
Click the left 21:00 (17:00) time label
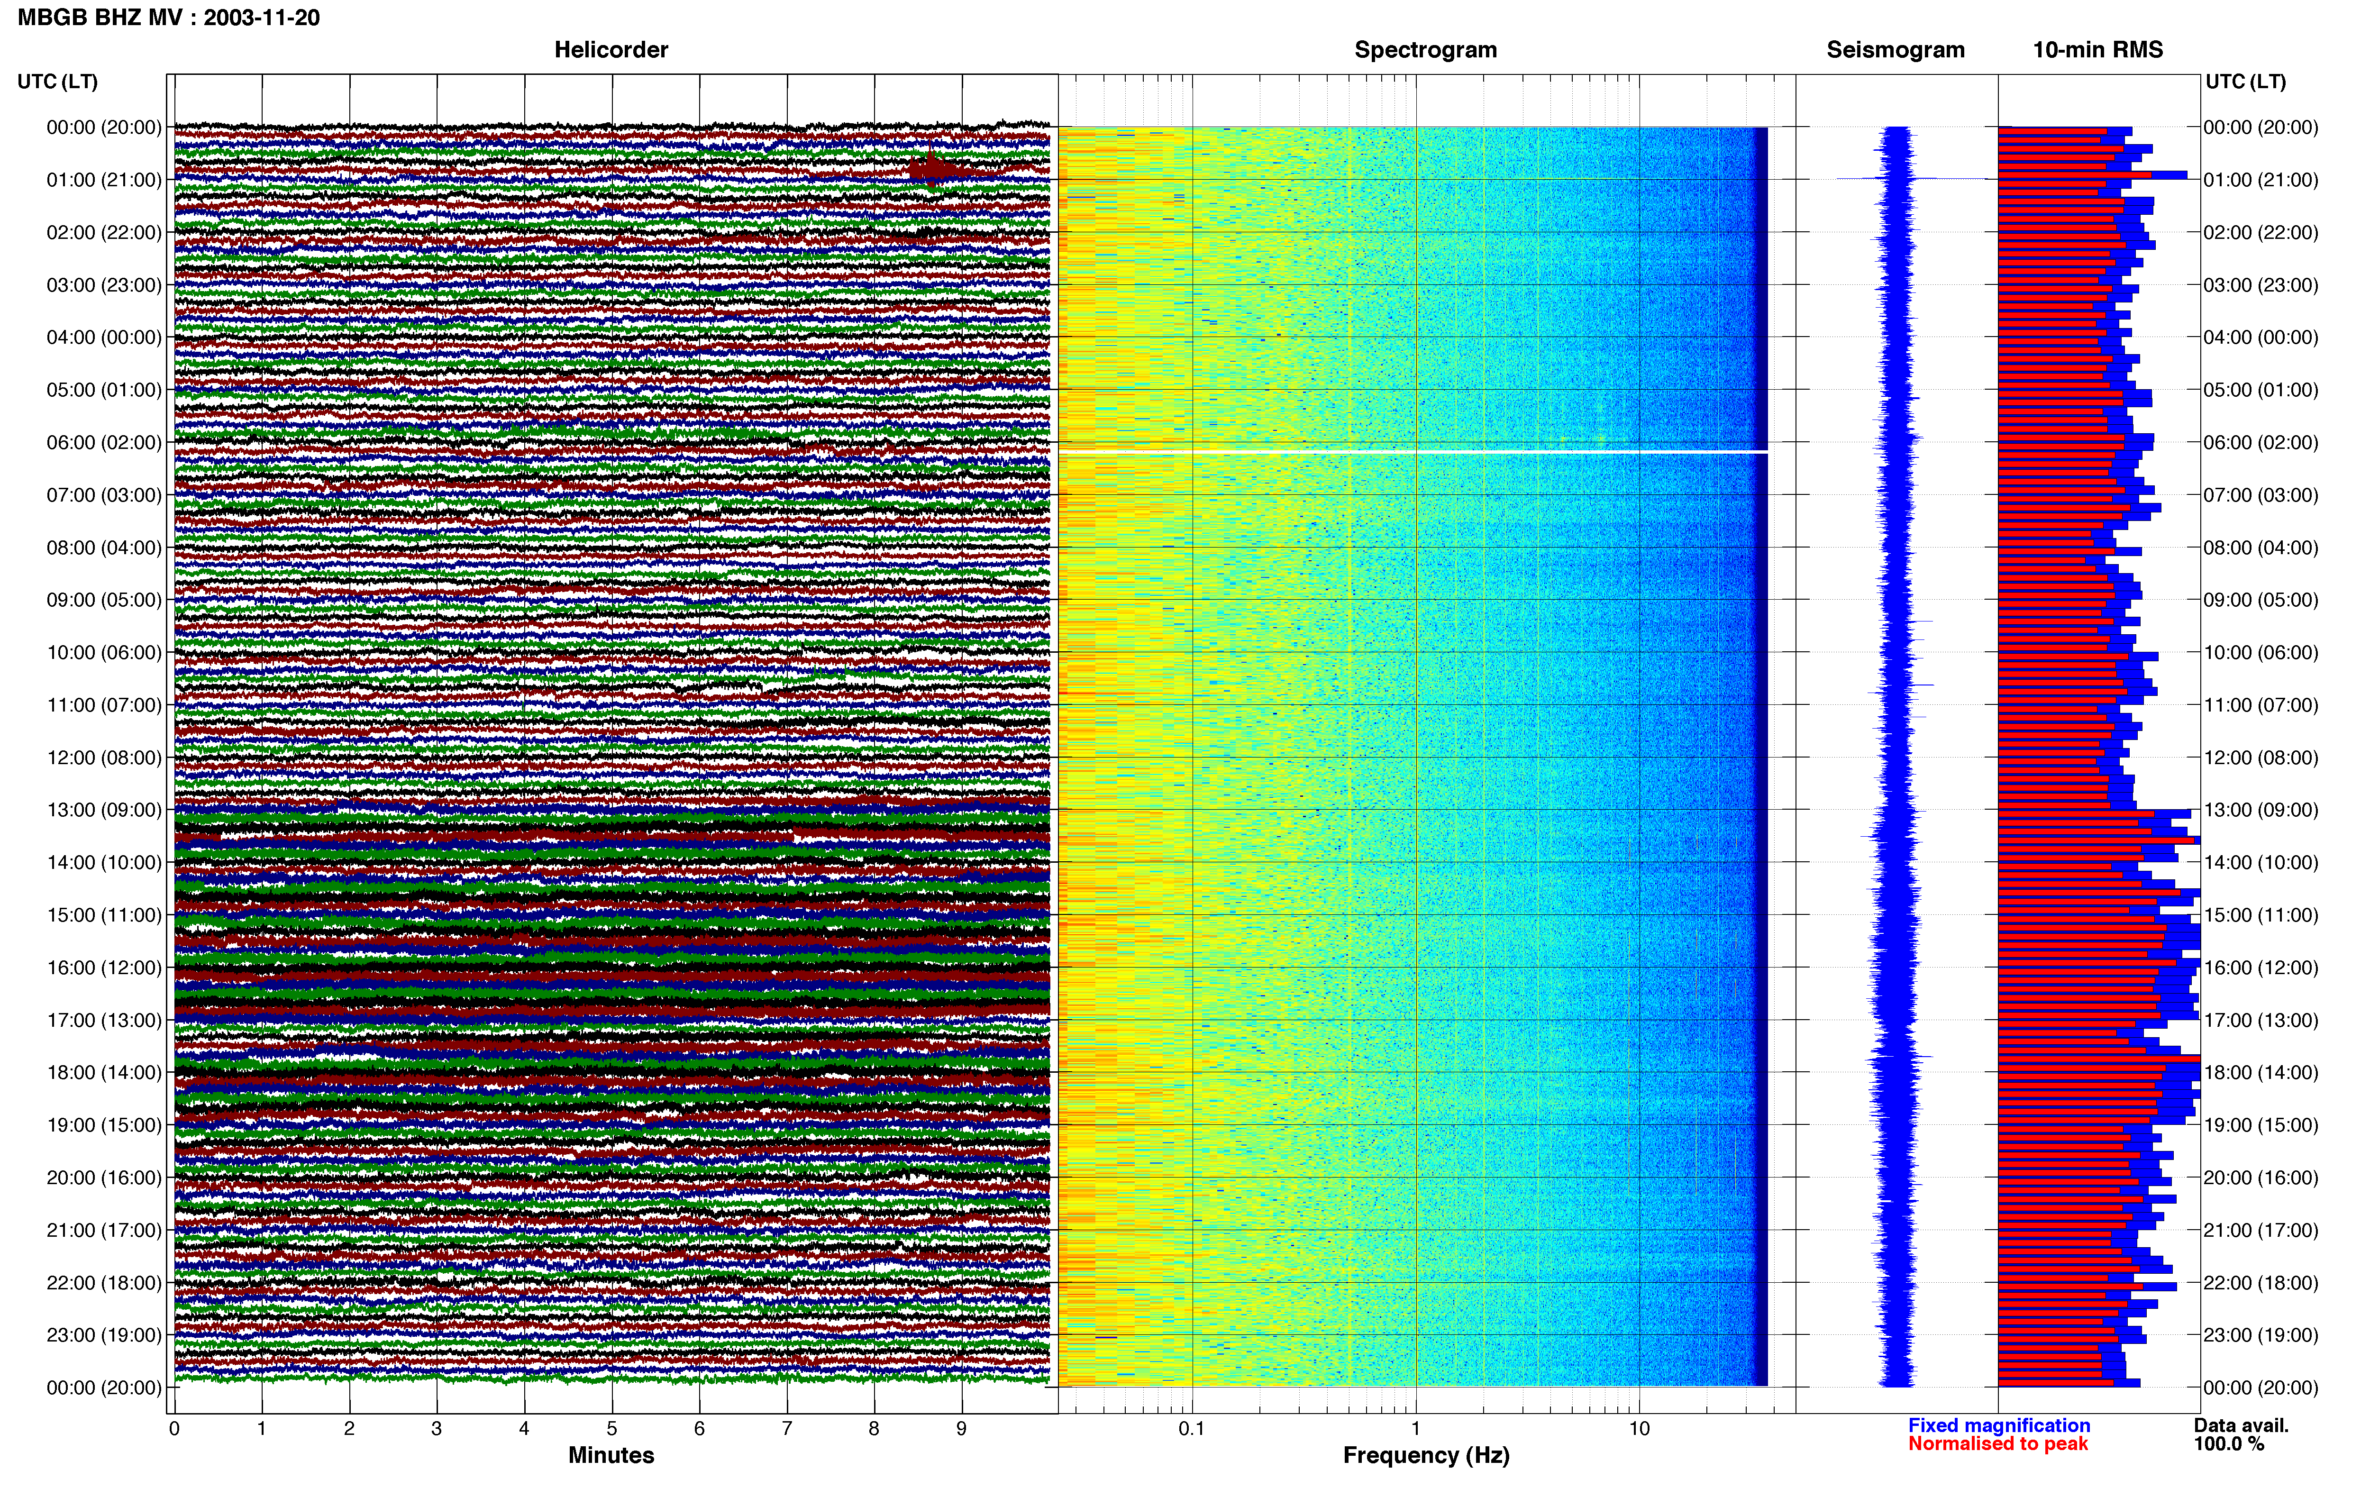[104, 1230]
